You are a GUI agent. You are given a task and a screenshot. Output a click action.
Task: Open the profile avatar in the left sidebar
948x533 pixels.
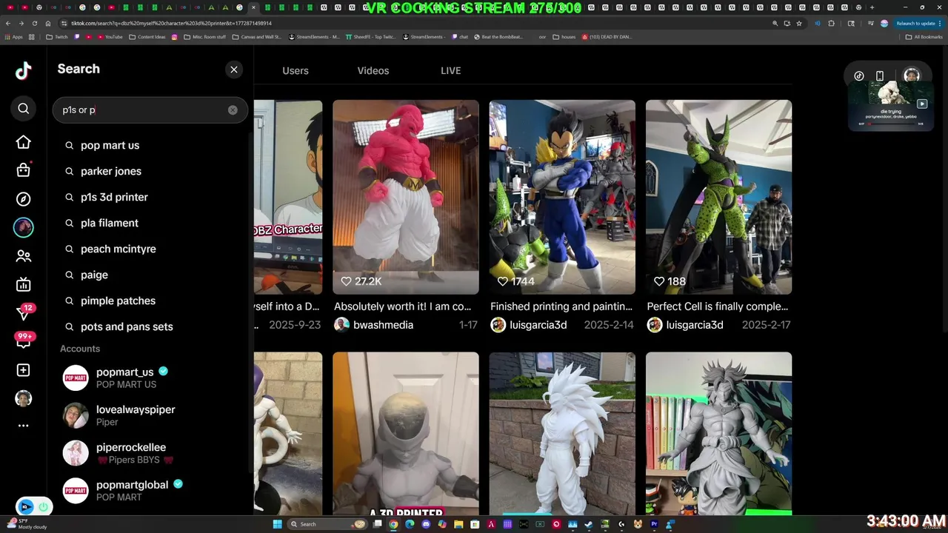point(24,398)
